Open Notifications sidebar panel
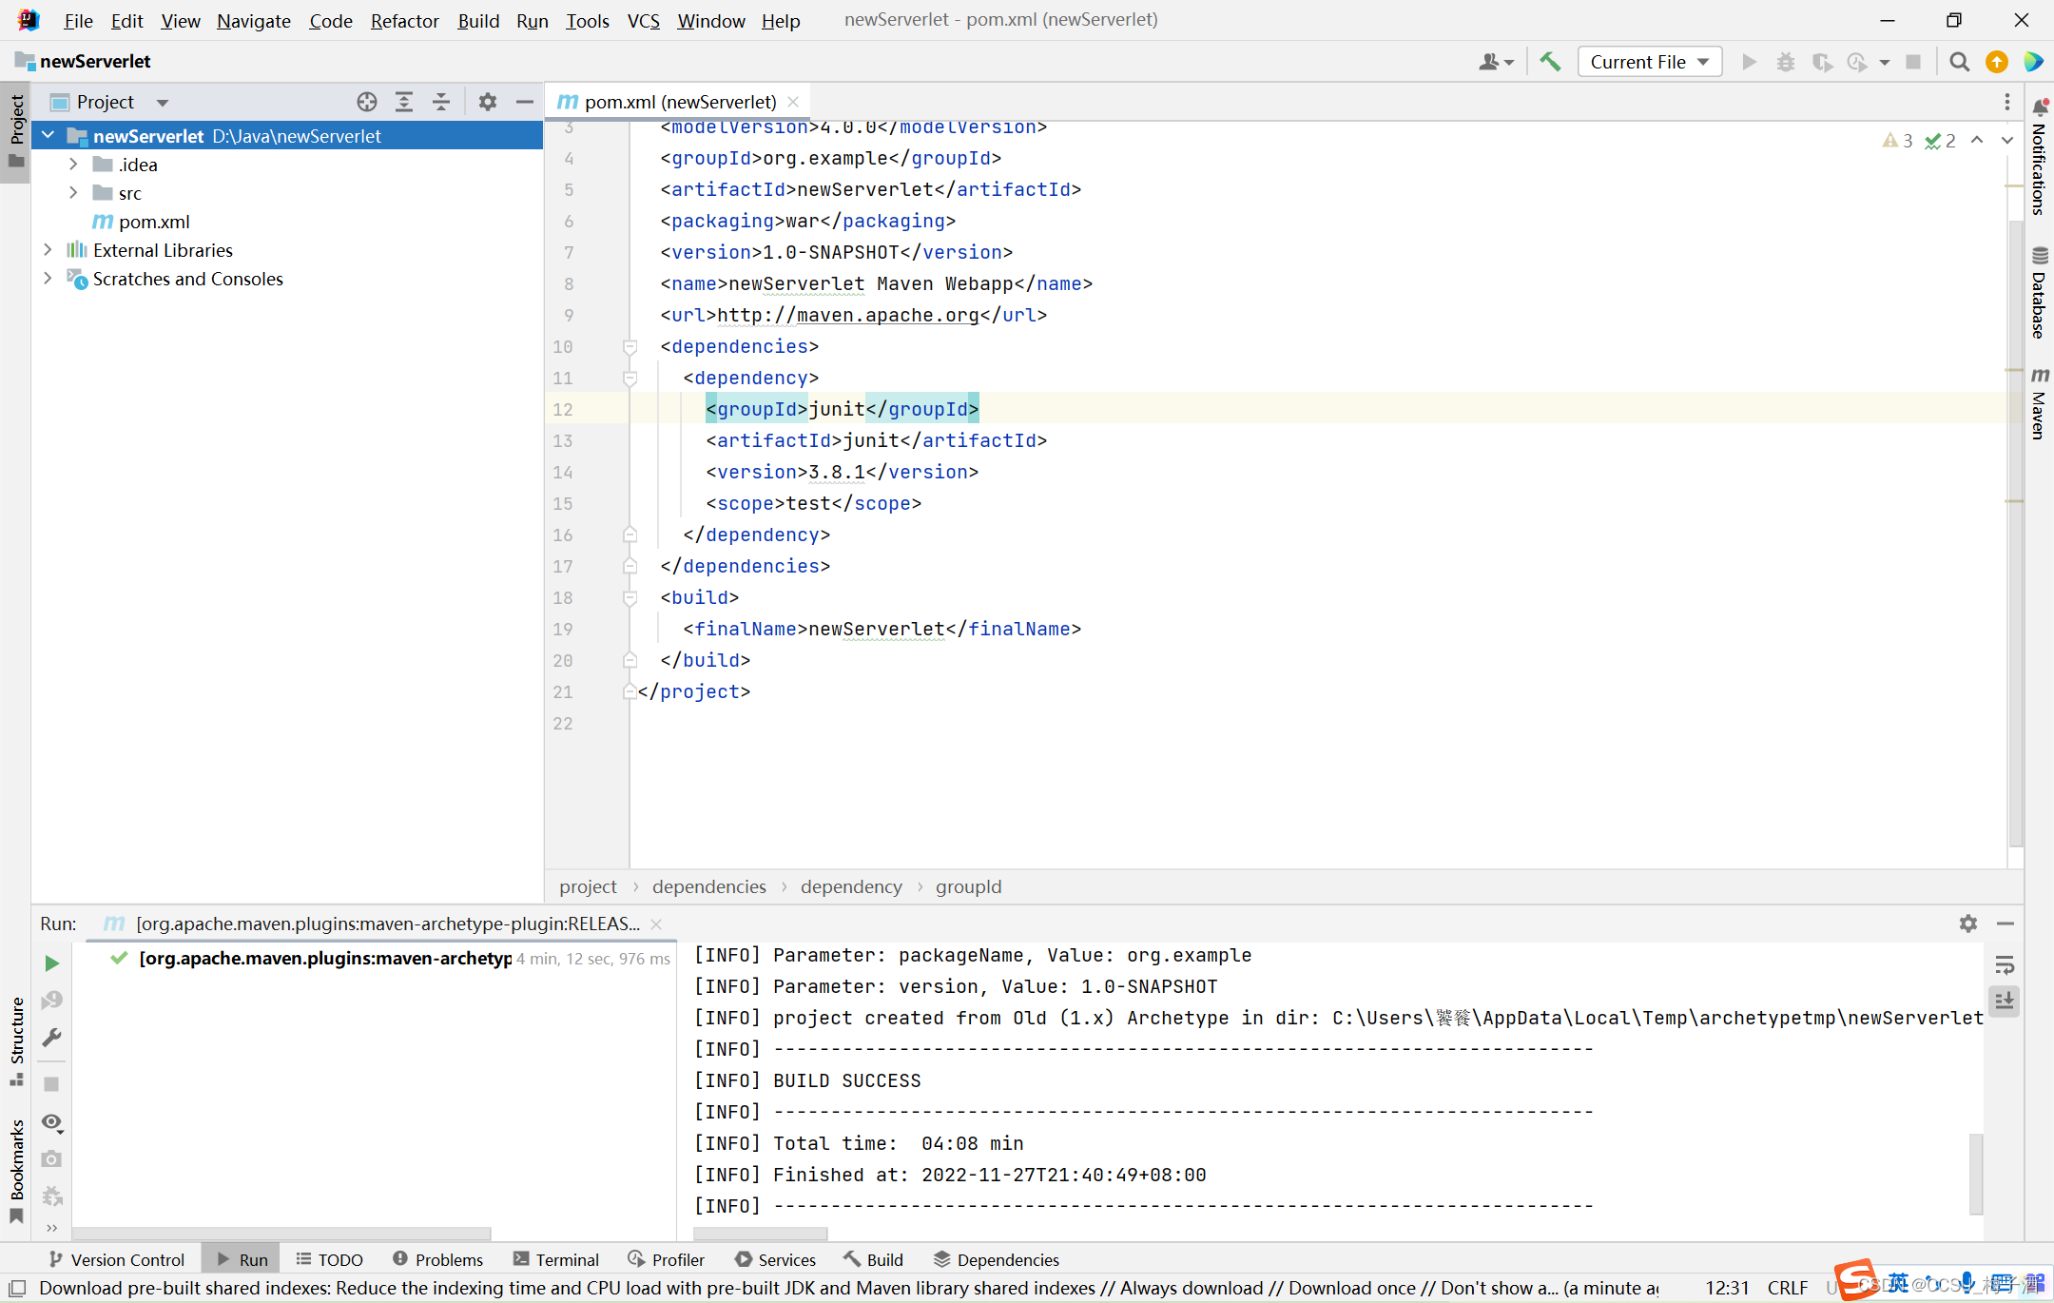The width and height of the screenshot is (2054, 1303). coord(2039,157)
